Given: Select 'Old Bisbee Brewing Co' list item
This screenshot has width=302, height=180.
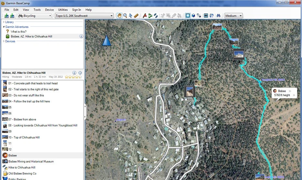Looking at the screenshot, I should (x=42, y=174).
